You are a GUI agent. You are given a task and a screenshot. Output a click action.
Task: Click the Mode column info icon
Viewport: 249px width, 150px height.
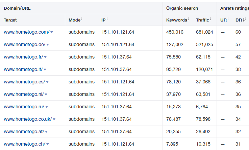82,19
